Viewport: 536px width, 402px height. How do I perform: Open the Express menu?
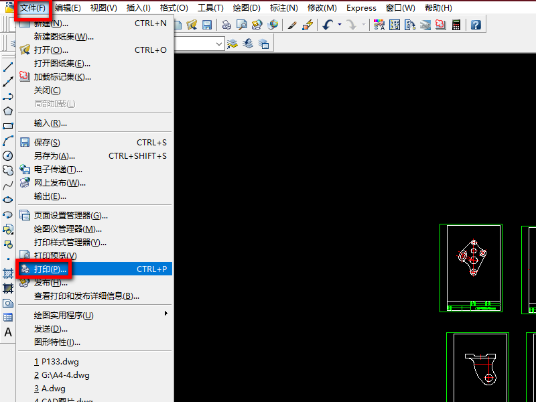coord(361,8)
